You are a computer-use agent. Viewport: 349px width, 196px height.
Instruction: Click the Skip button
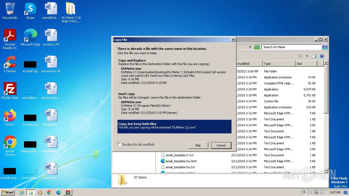click(x=198, y=145)
